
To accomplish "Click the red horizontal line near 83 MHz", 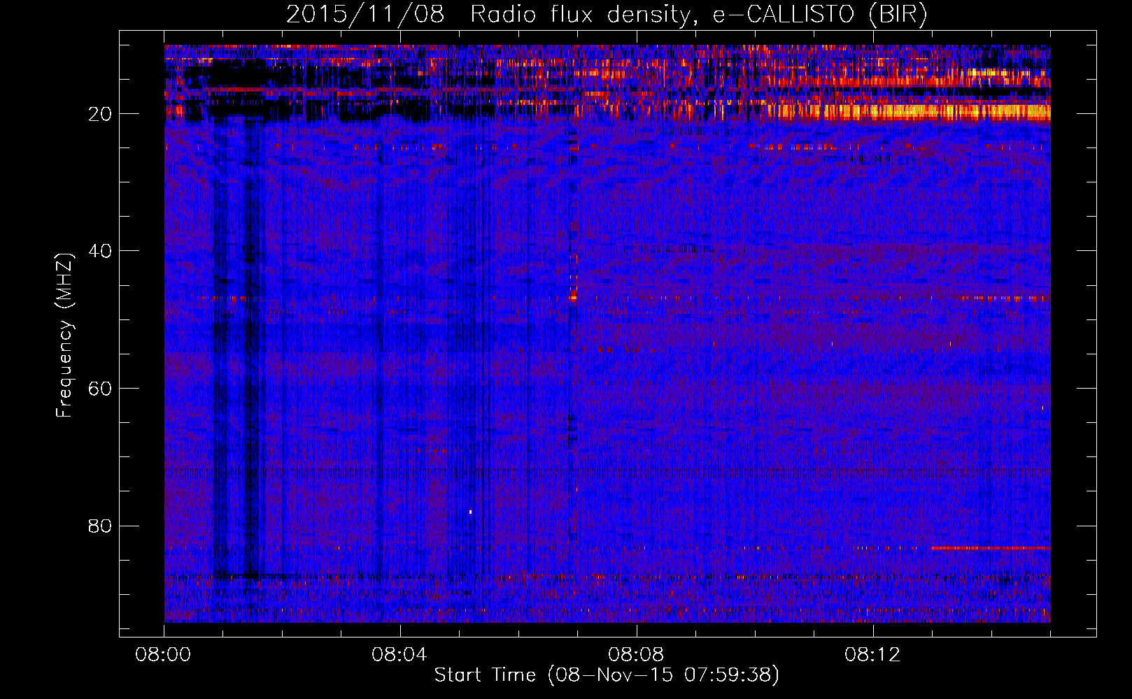I will click(x=991, y=547).
